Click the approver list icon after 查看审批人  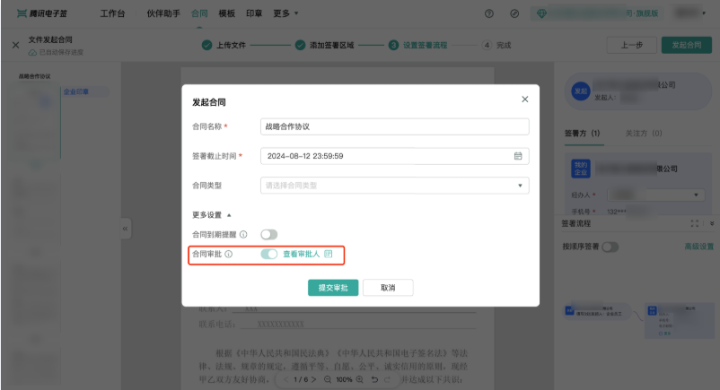329,255
